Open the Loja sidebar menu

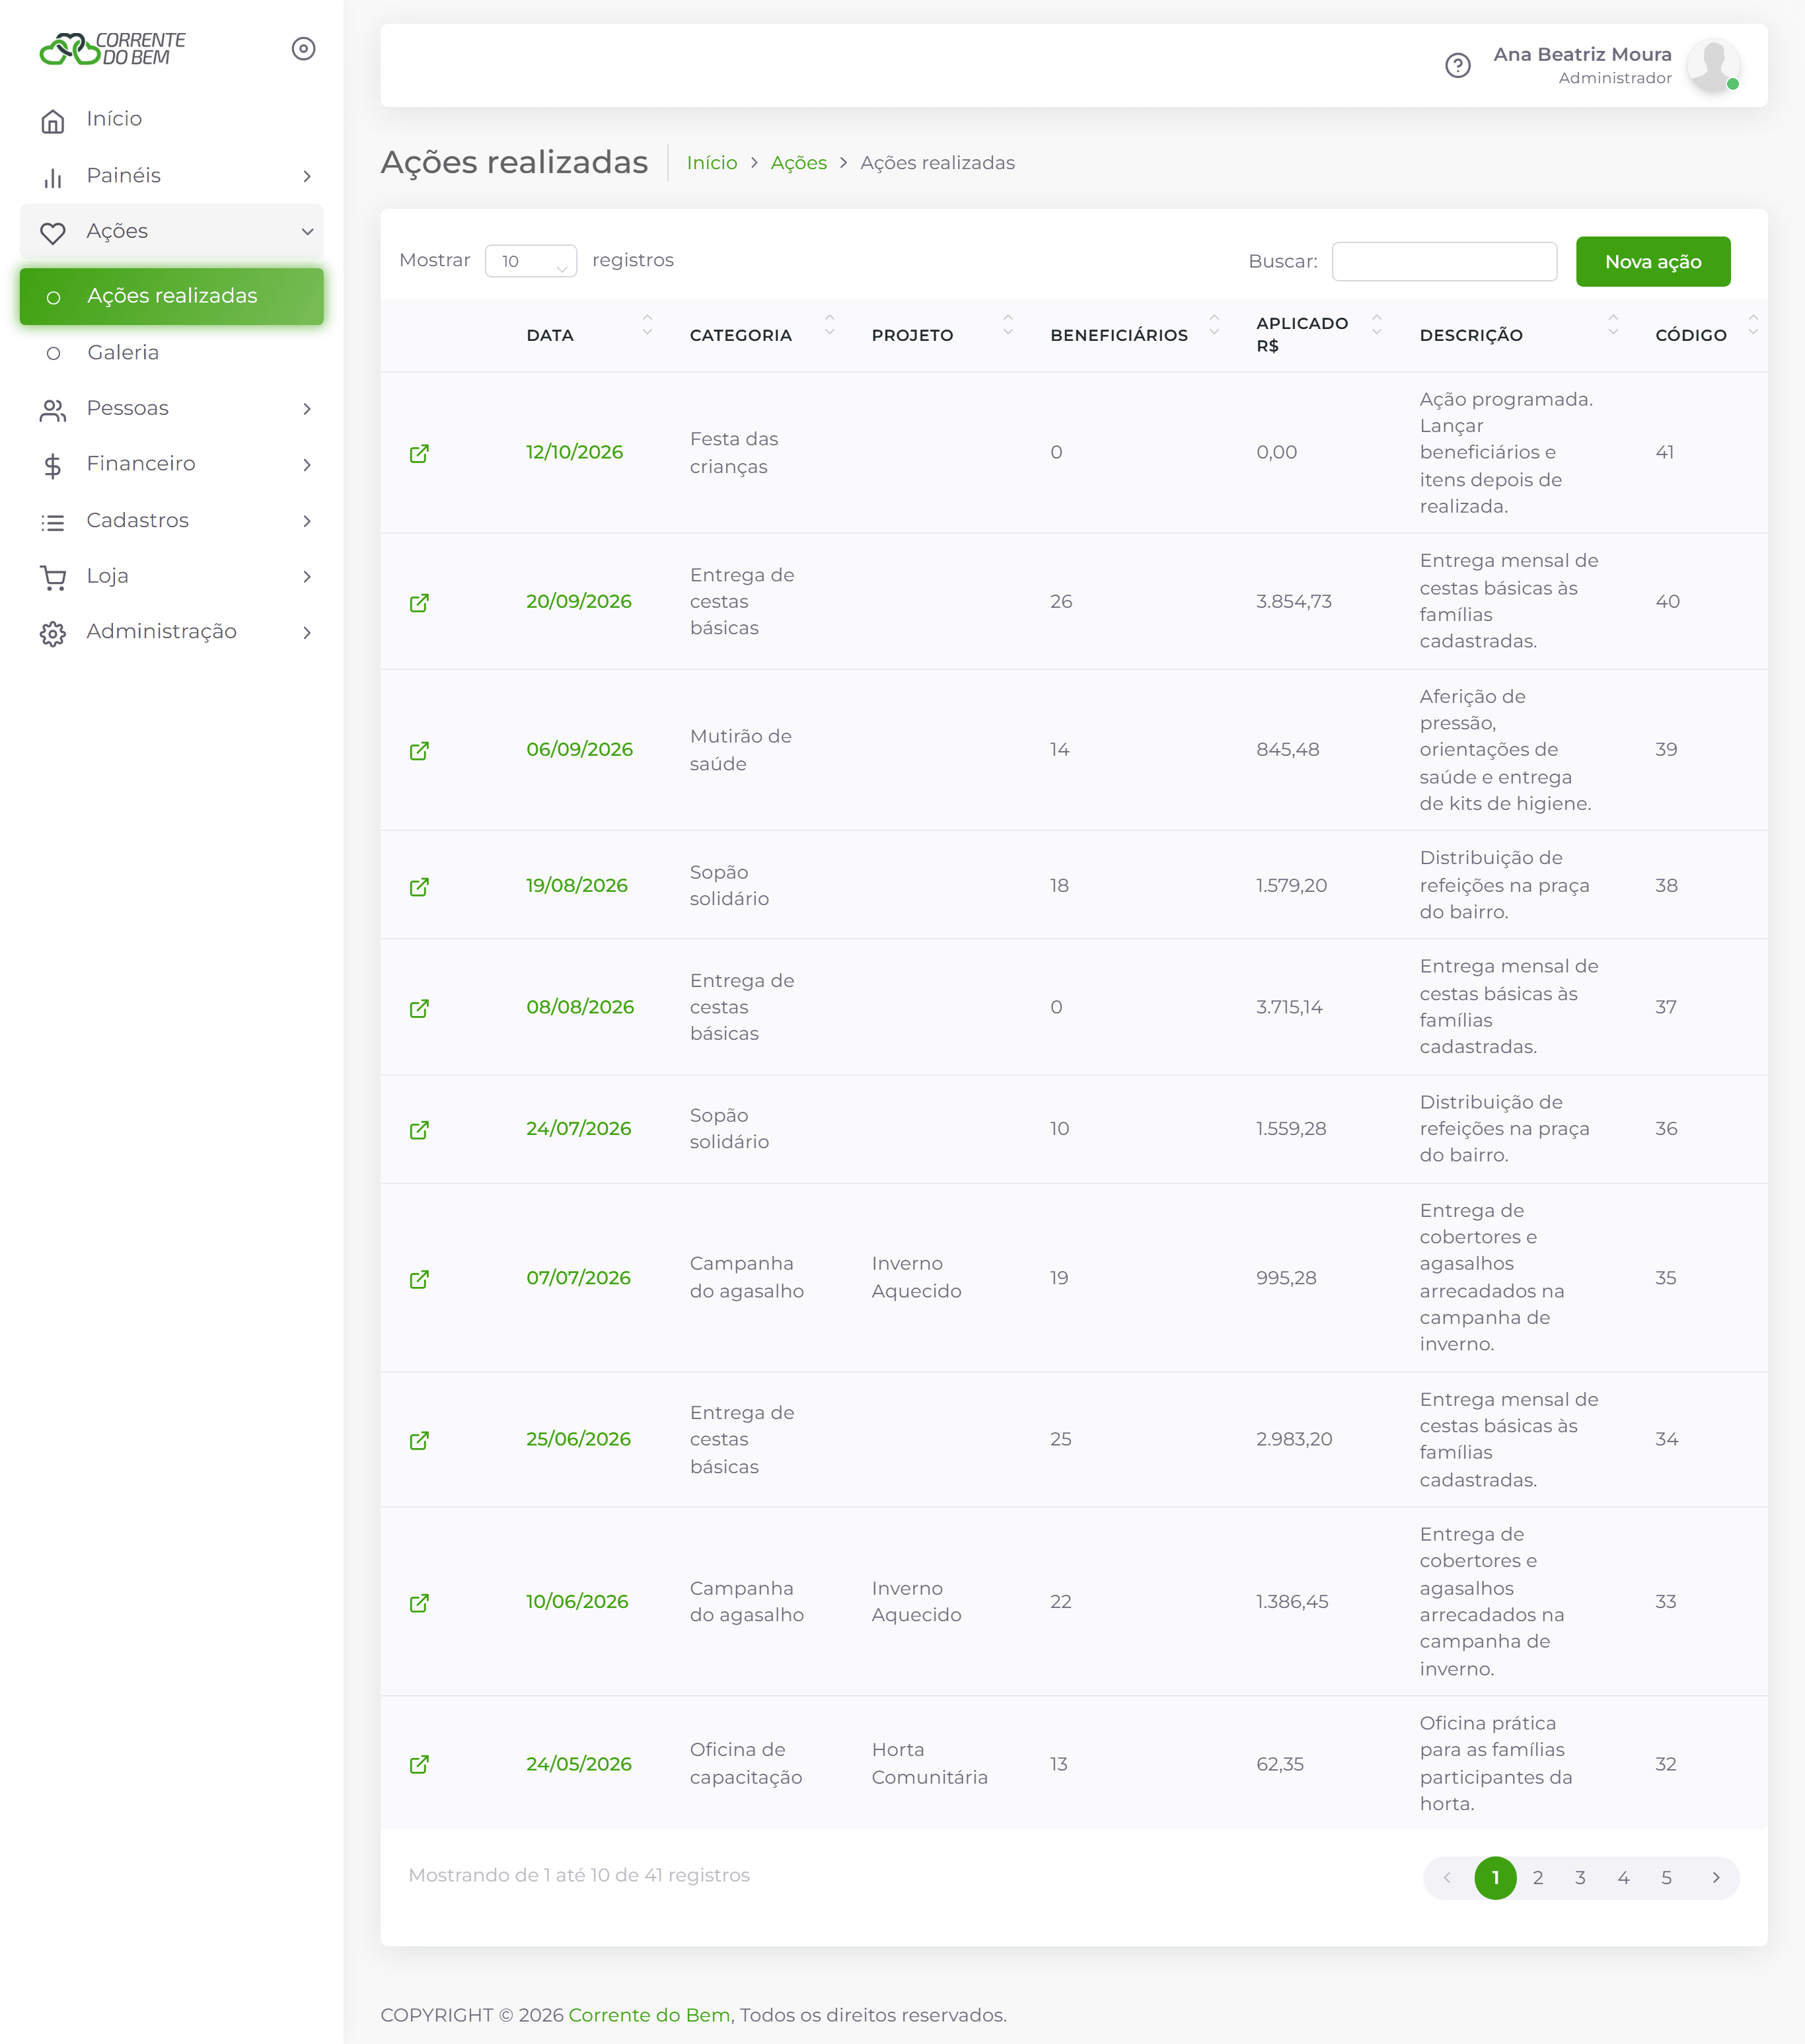171,576
